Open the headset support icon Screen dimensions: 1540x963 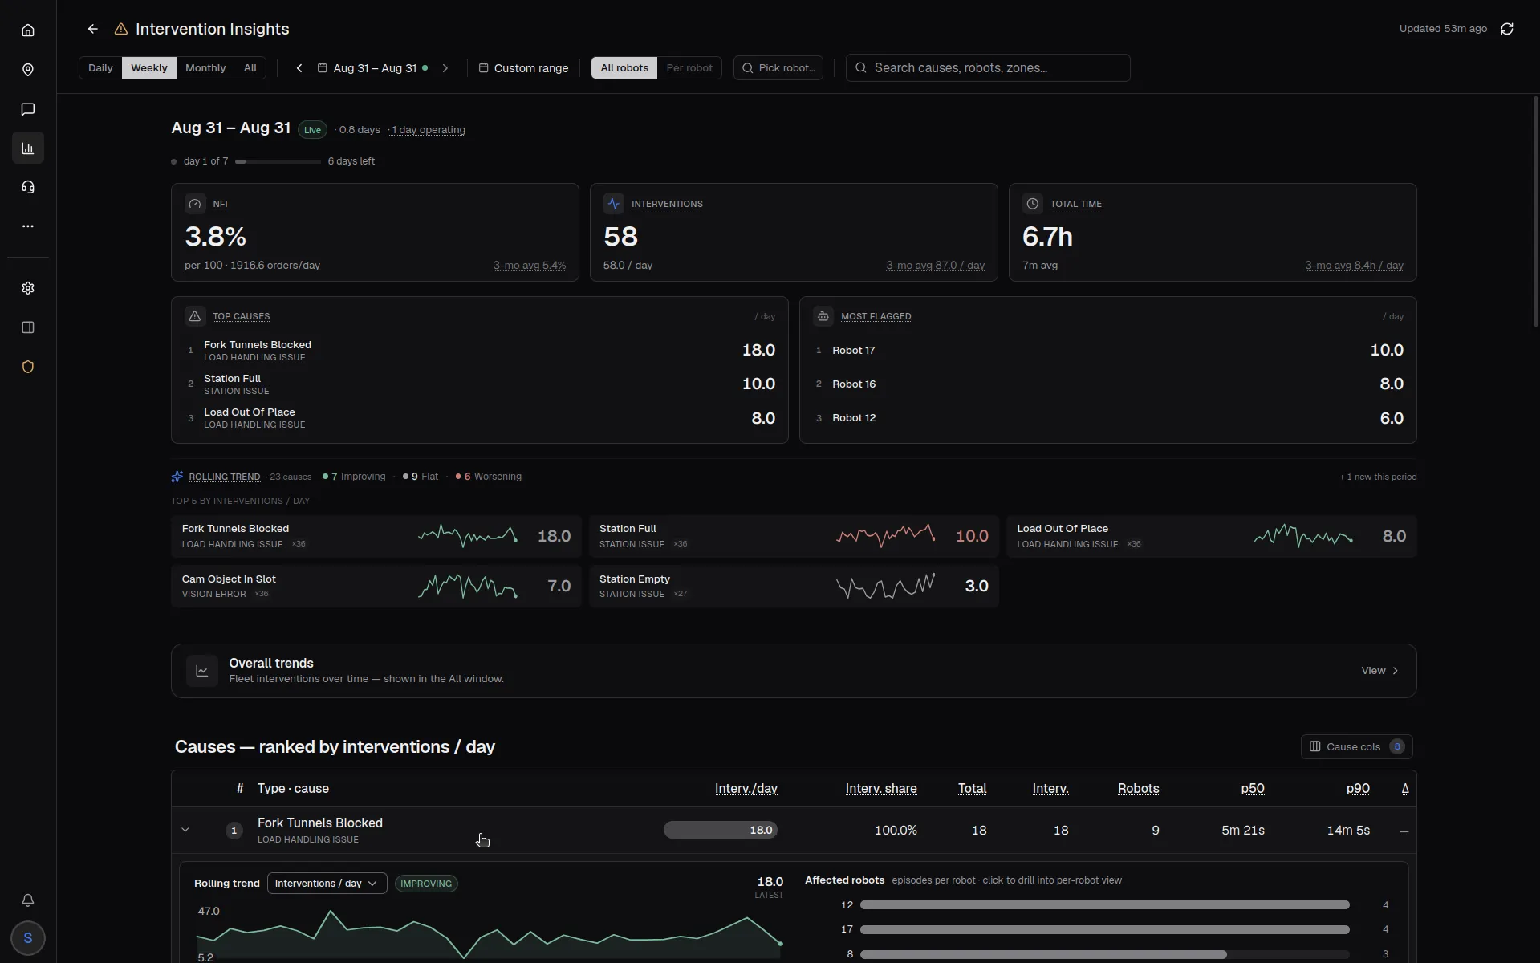28,188
